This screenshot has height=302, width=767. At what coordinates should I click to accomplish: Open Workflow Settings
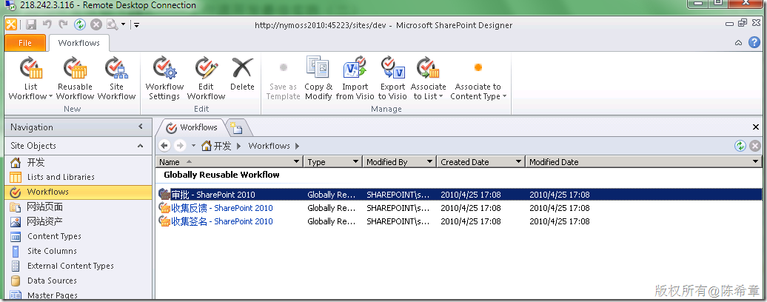(x=164, y=78)
